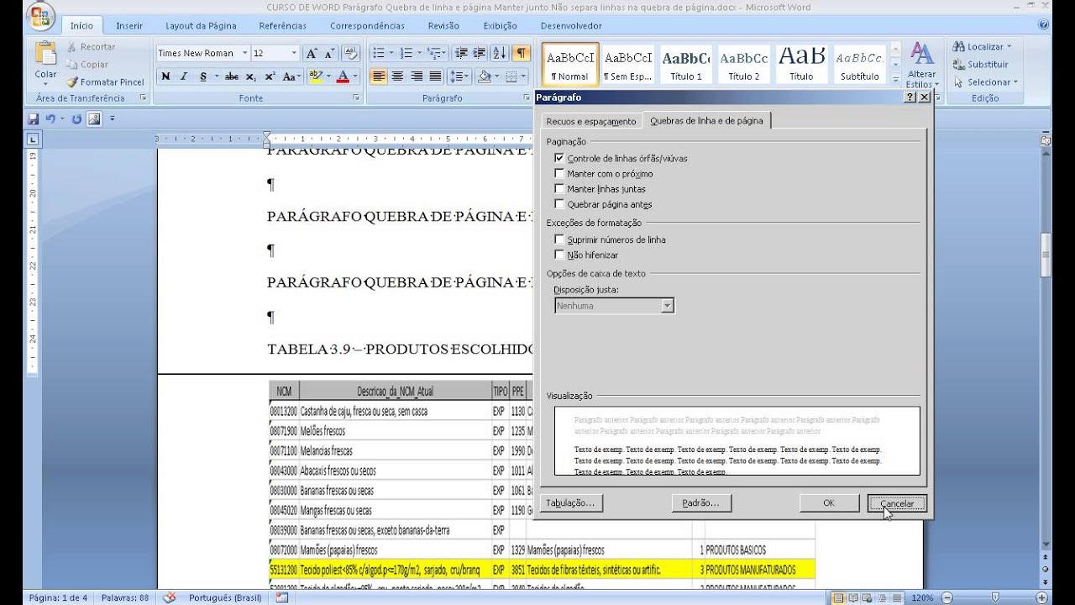Check 'Manter com o próximo'
The width and height of the screenshot is (1075, 605).
[559, 174]
